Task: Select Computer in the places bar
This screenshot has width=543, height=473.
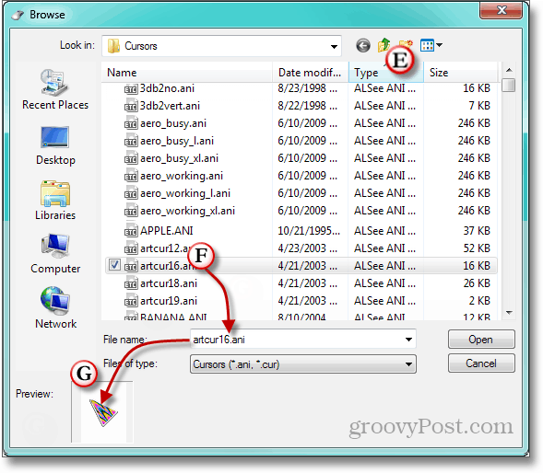Action: [x=55, y=254]
